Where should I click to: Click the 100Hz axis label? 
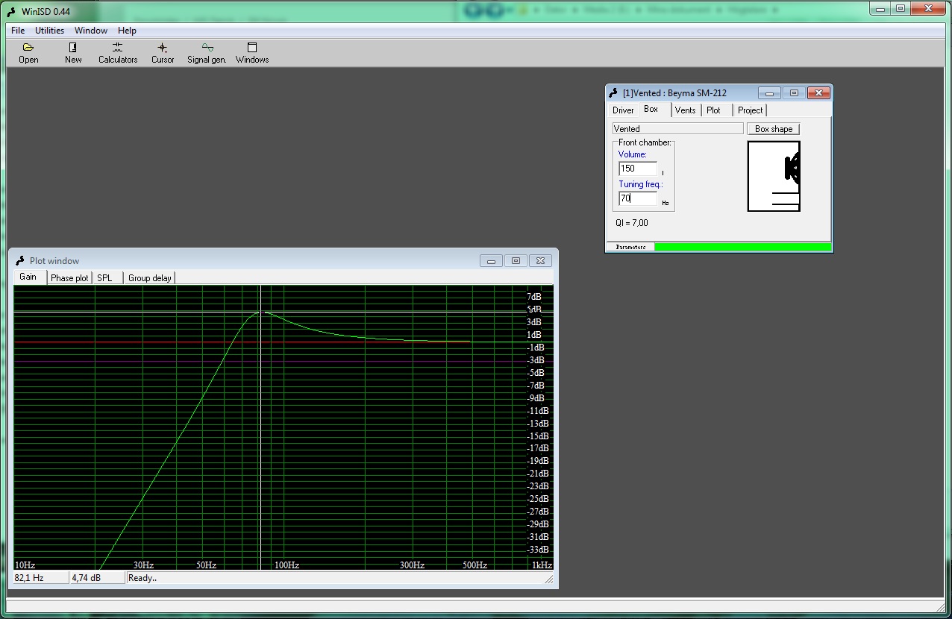pos(286,565)
